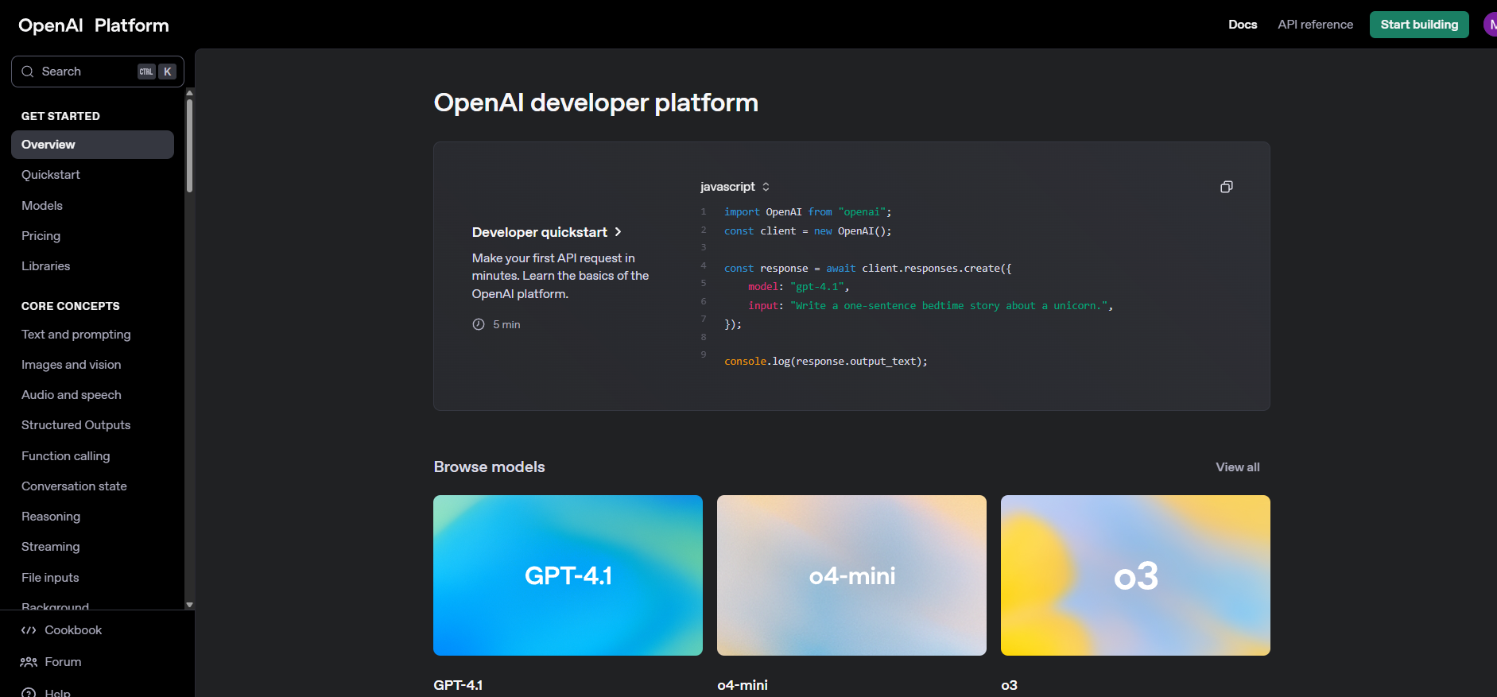Open Reasoning in the sidebar
This screenshot has width=1497, height=697.
(x=51, y=517)
